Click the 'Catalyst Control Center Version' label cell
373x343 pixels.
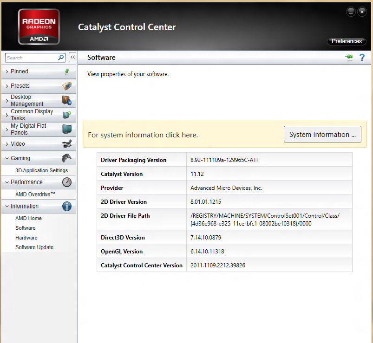click(142, 265)
